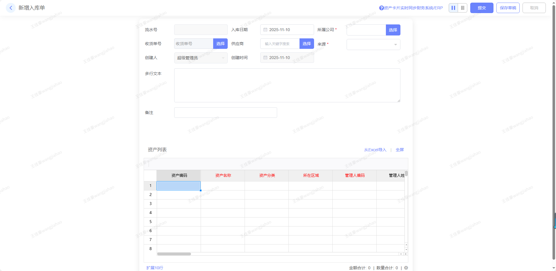Open the settings gear below asset table
556x271 pixels.
[x=406, y=268]
